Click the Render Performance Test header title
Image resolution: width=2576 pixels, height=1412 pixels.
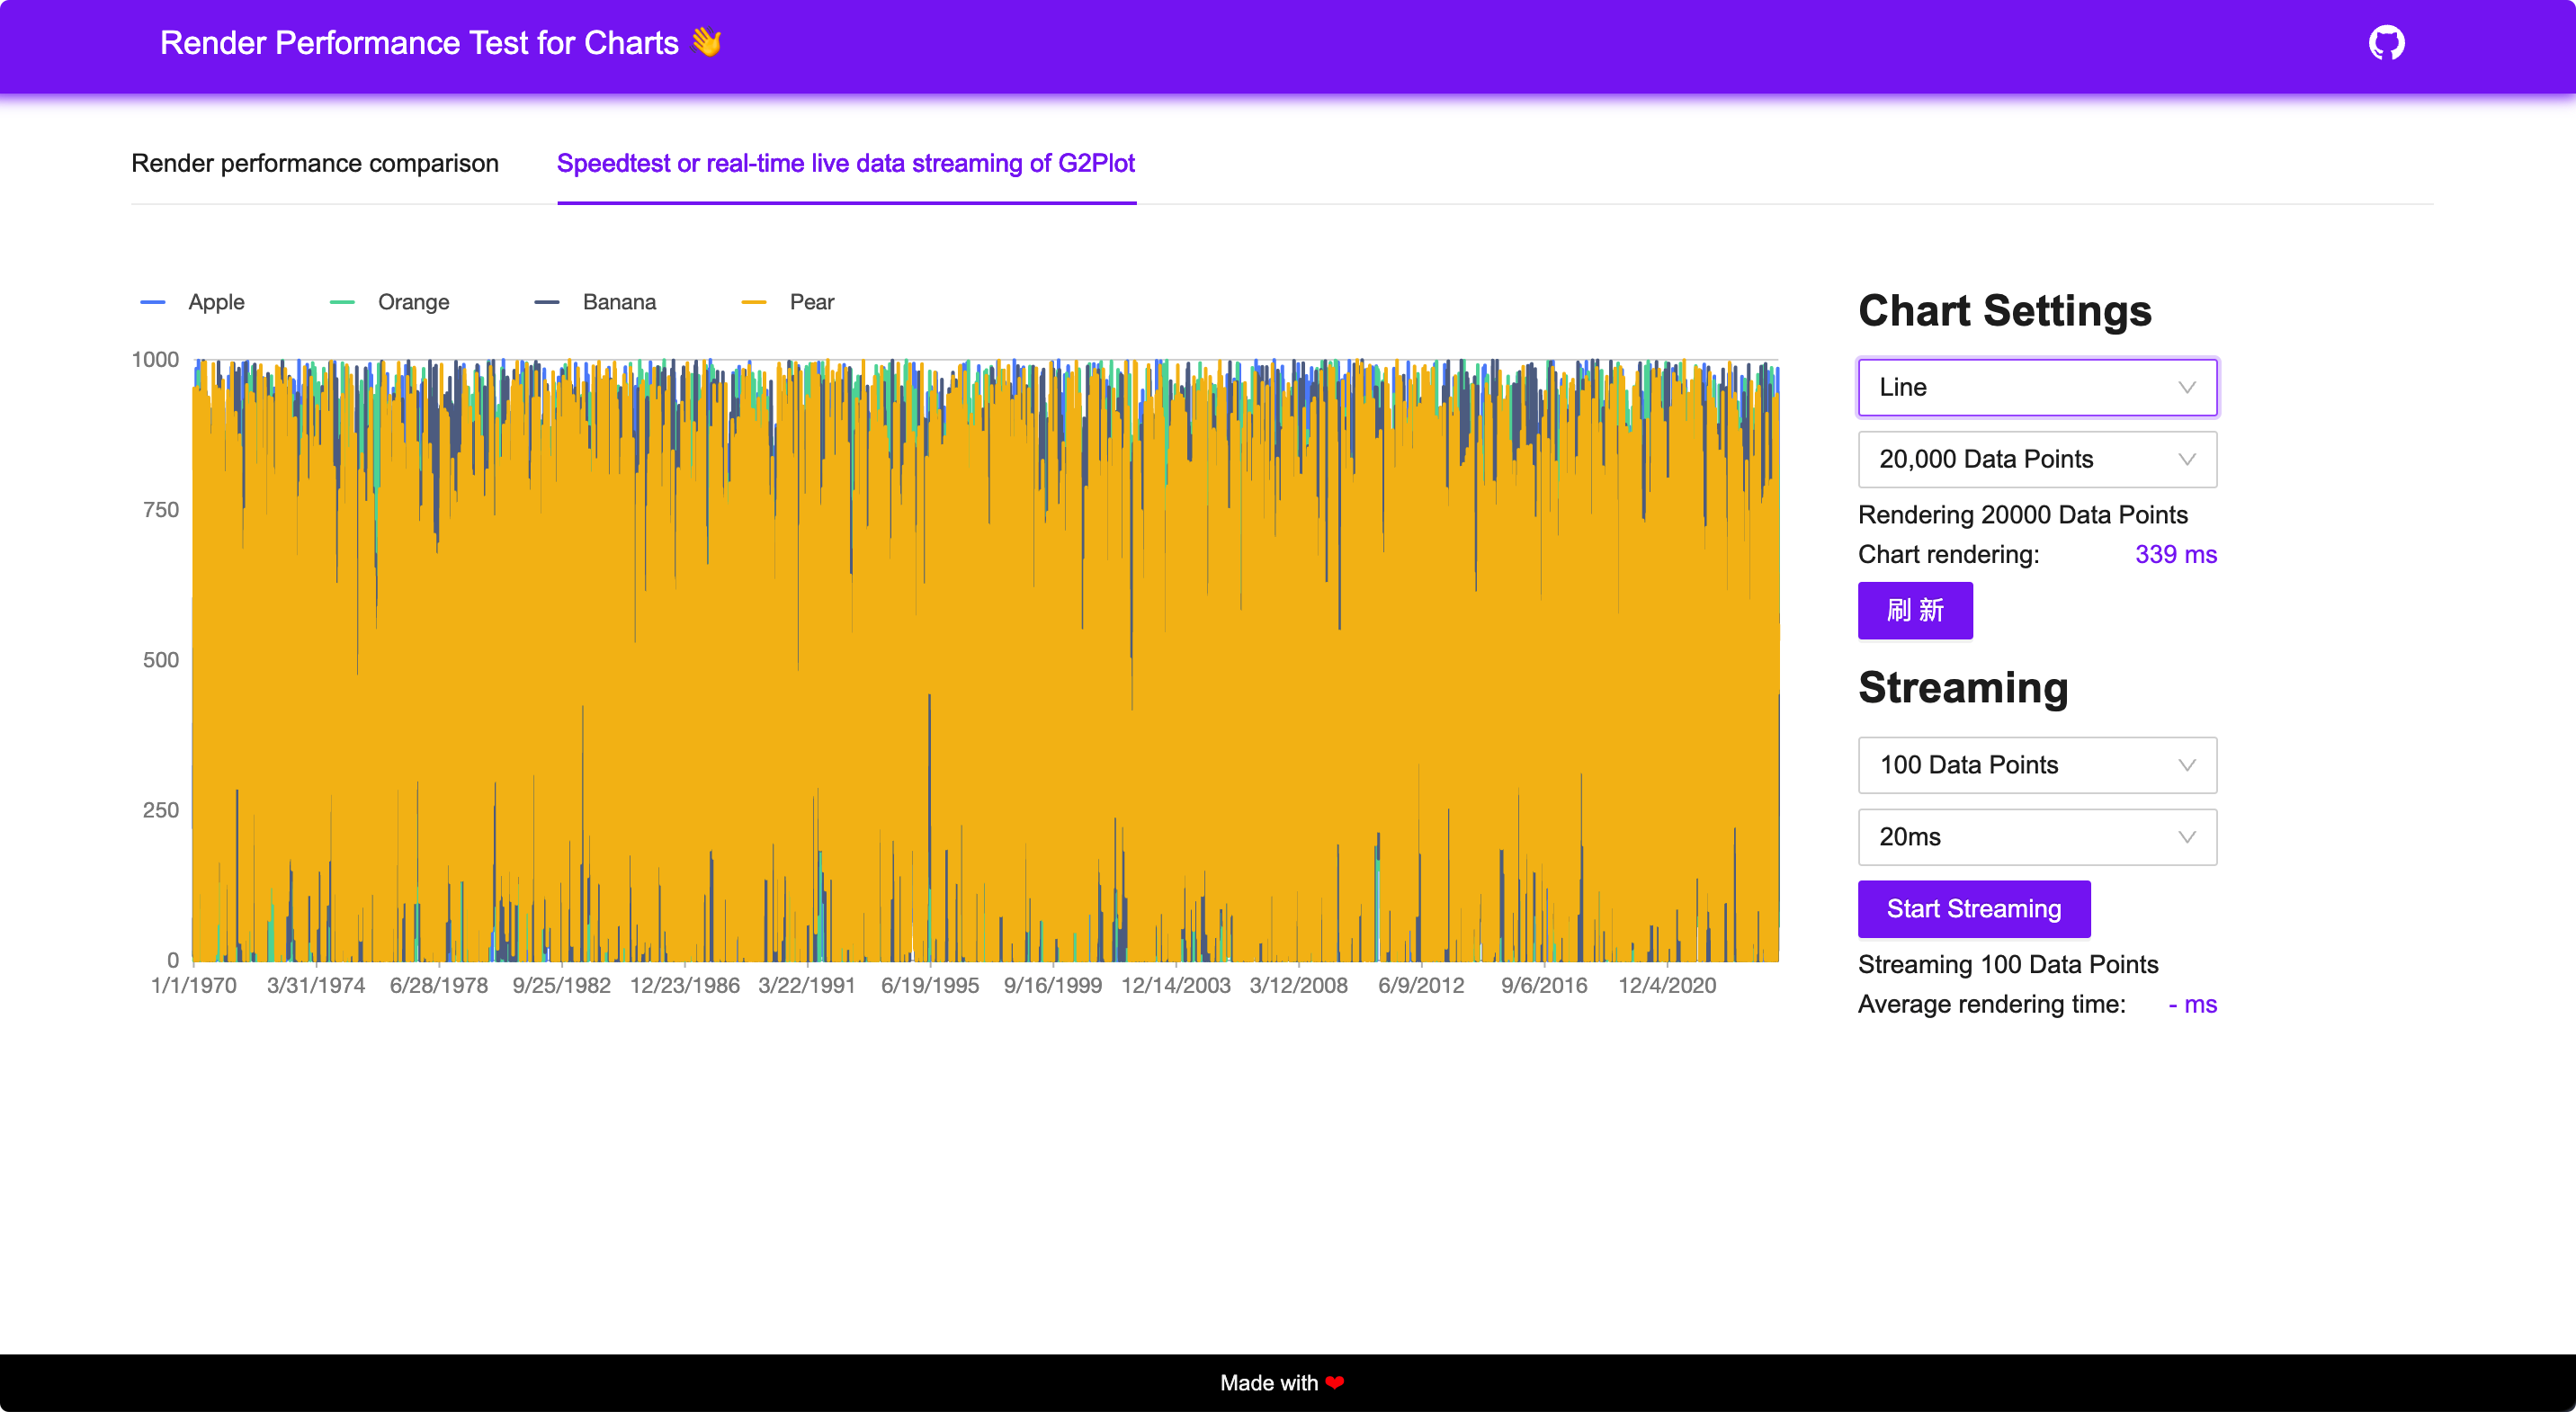pyautogui.click(x=419, y=43)
